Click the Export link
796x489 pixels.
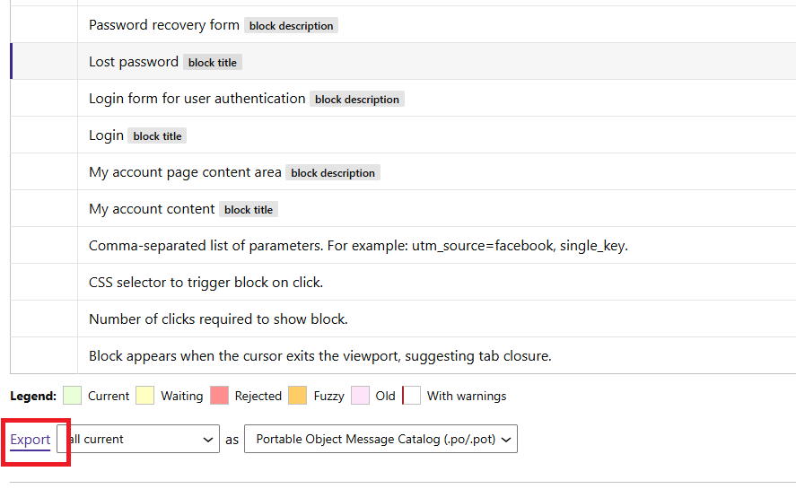coord(30,440)
